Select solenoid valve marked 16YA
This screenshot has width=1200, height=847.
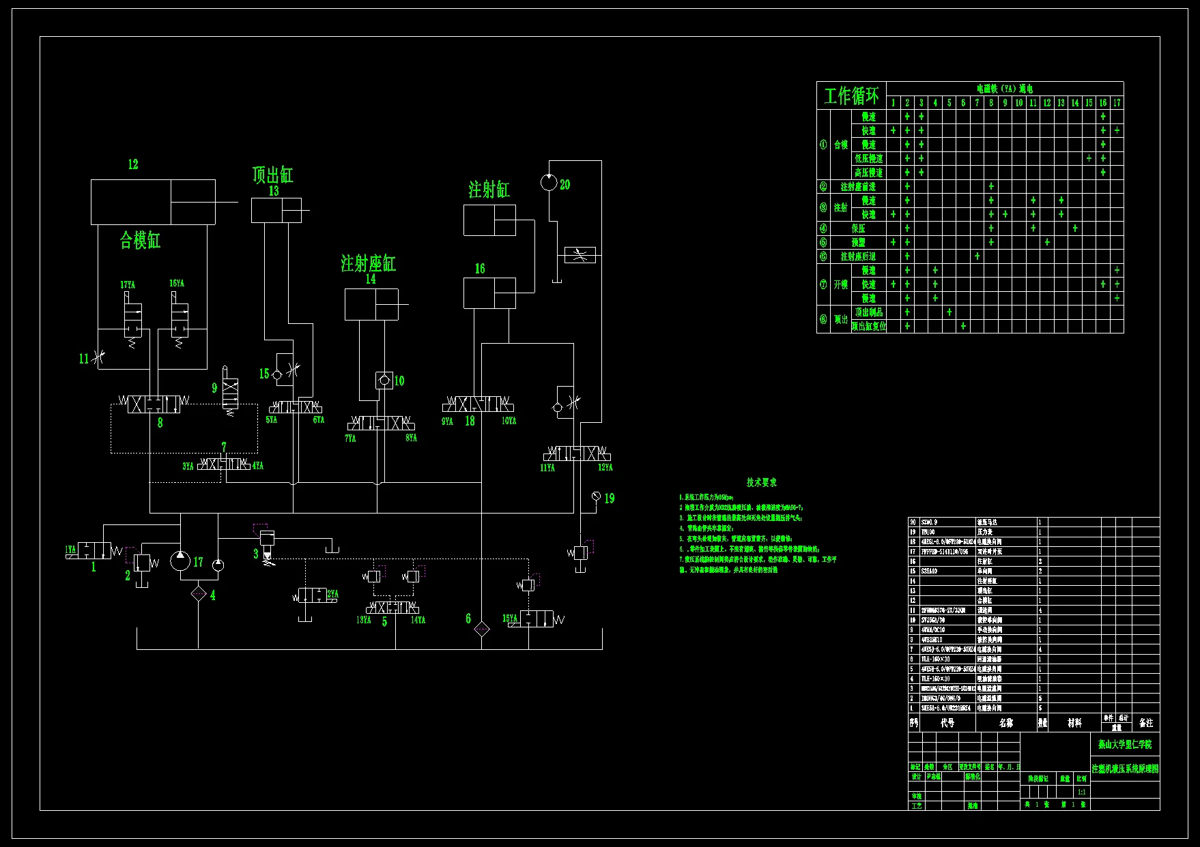[180, 318]
